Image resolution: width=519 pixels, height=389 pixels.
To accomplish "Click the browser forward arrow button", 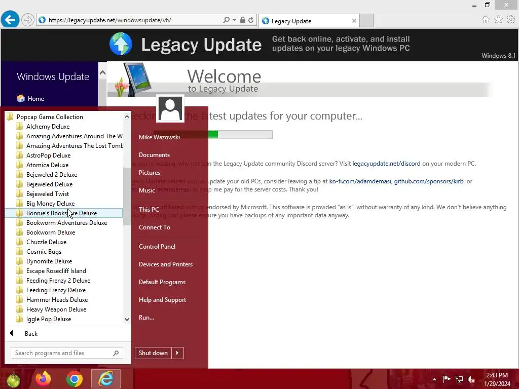I will [28, 20].
